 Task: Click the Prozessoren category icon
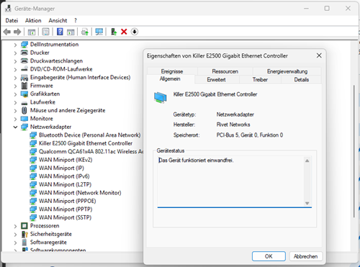click(x=24, y=226)
